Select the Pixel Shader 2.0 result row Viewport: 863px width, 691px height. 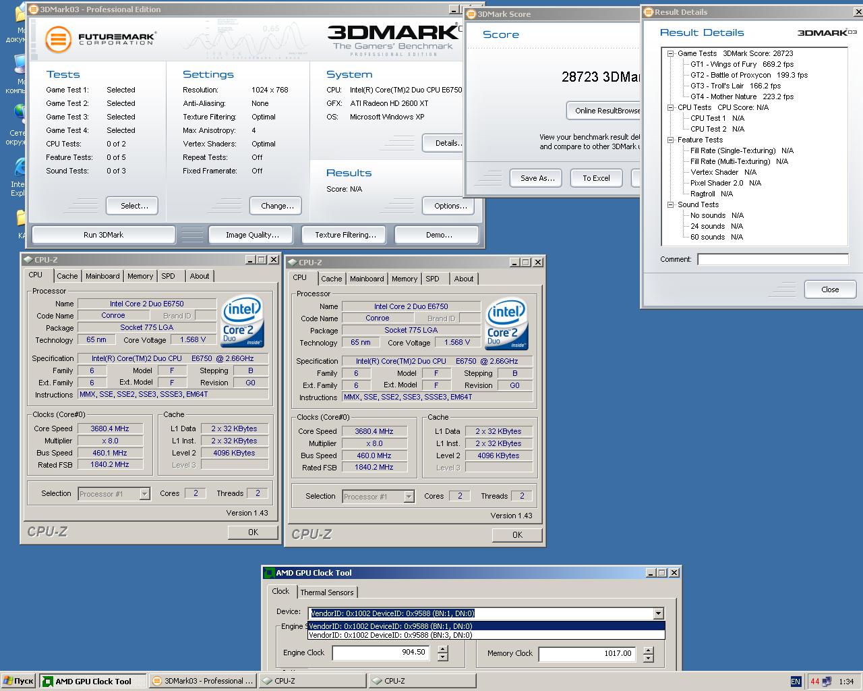click(725, 183)
